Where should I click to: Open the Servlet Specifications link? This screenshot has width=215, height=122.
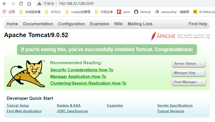(175, 106)
